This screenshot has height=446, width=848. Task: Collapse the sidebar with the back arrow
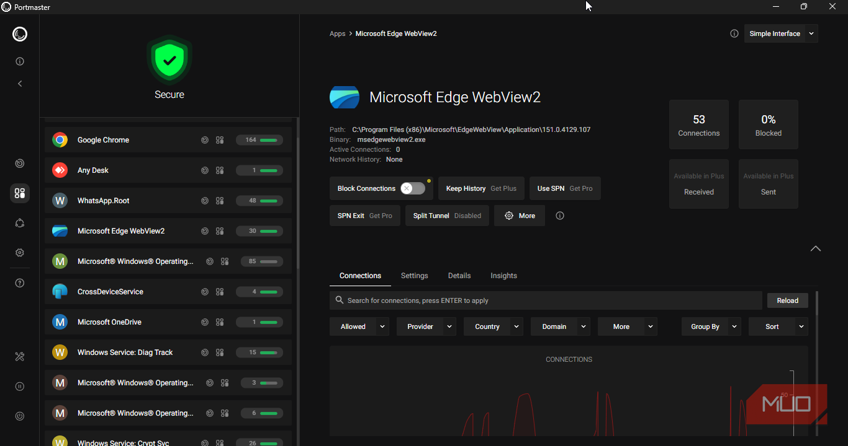pos(20,84)
